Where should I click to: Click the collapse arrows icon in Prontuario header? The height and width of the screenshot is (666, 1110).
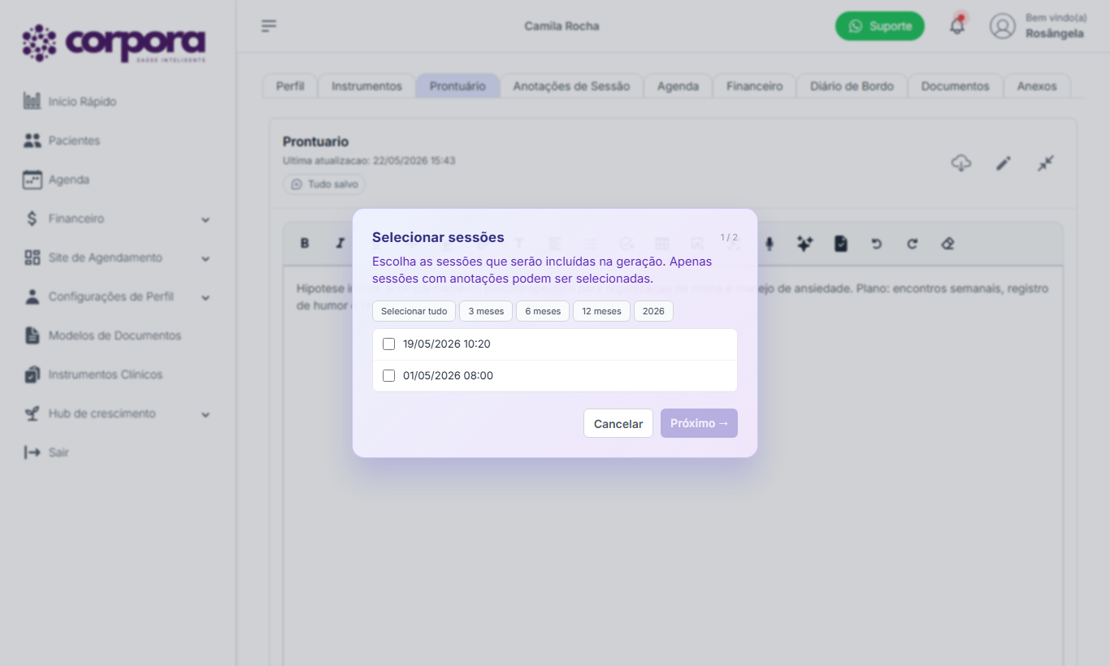pos(1046,163)
